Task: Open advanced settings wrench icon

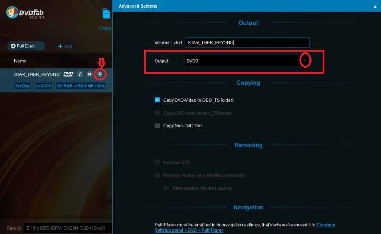Action: (99, 74)
